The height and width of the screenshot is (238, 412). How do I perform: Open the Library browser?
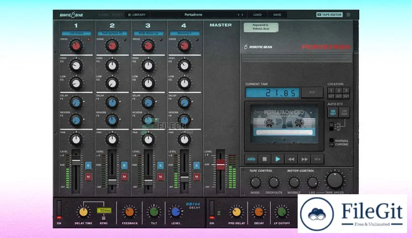pyautogui.click(x=137, y=15)
